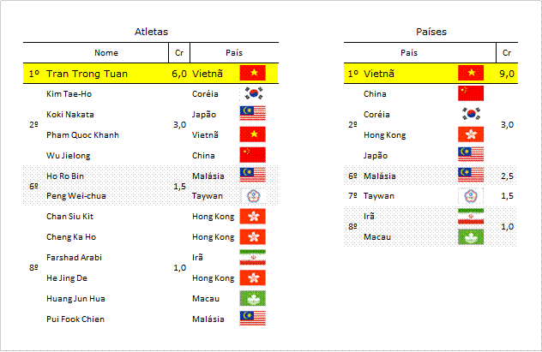542x352 pixels.
Task: Select the name Pham Quoc Khanh
Action: 82,135
